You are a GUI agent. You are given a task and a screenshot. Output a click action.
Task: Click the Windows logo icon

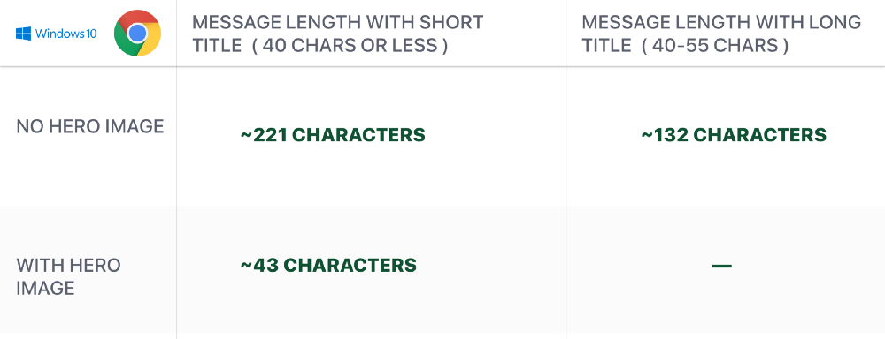[x=23, y=34]
